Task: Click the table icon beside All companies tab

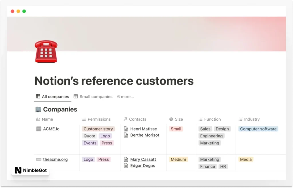Action: click(38, 97)
